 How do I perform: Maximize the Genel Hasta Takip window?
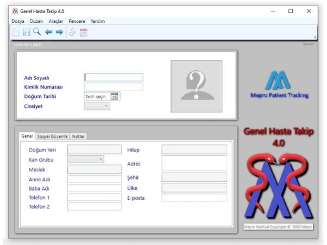(x=290, y=11)
